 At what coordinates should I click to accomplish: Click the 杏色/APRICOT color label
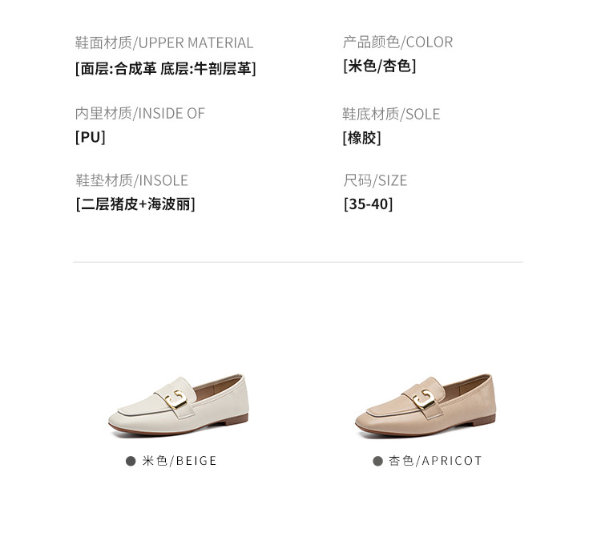click(435, 461)
